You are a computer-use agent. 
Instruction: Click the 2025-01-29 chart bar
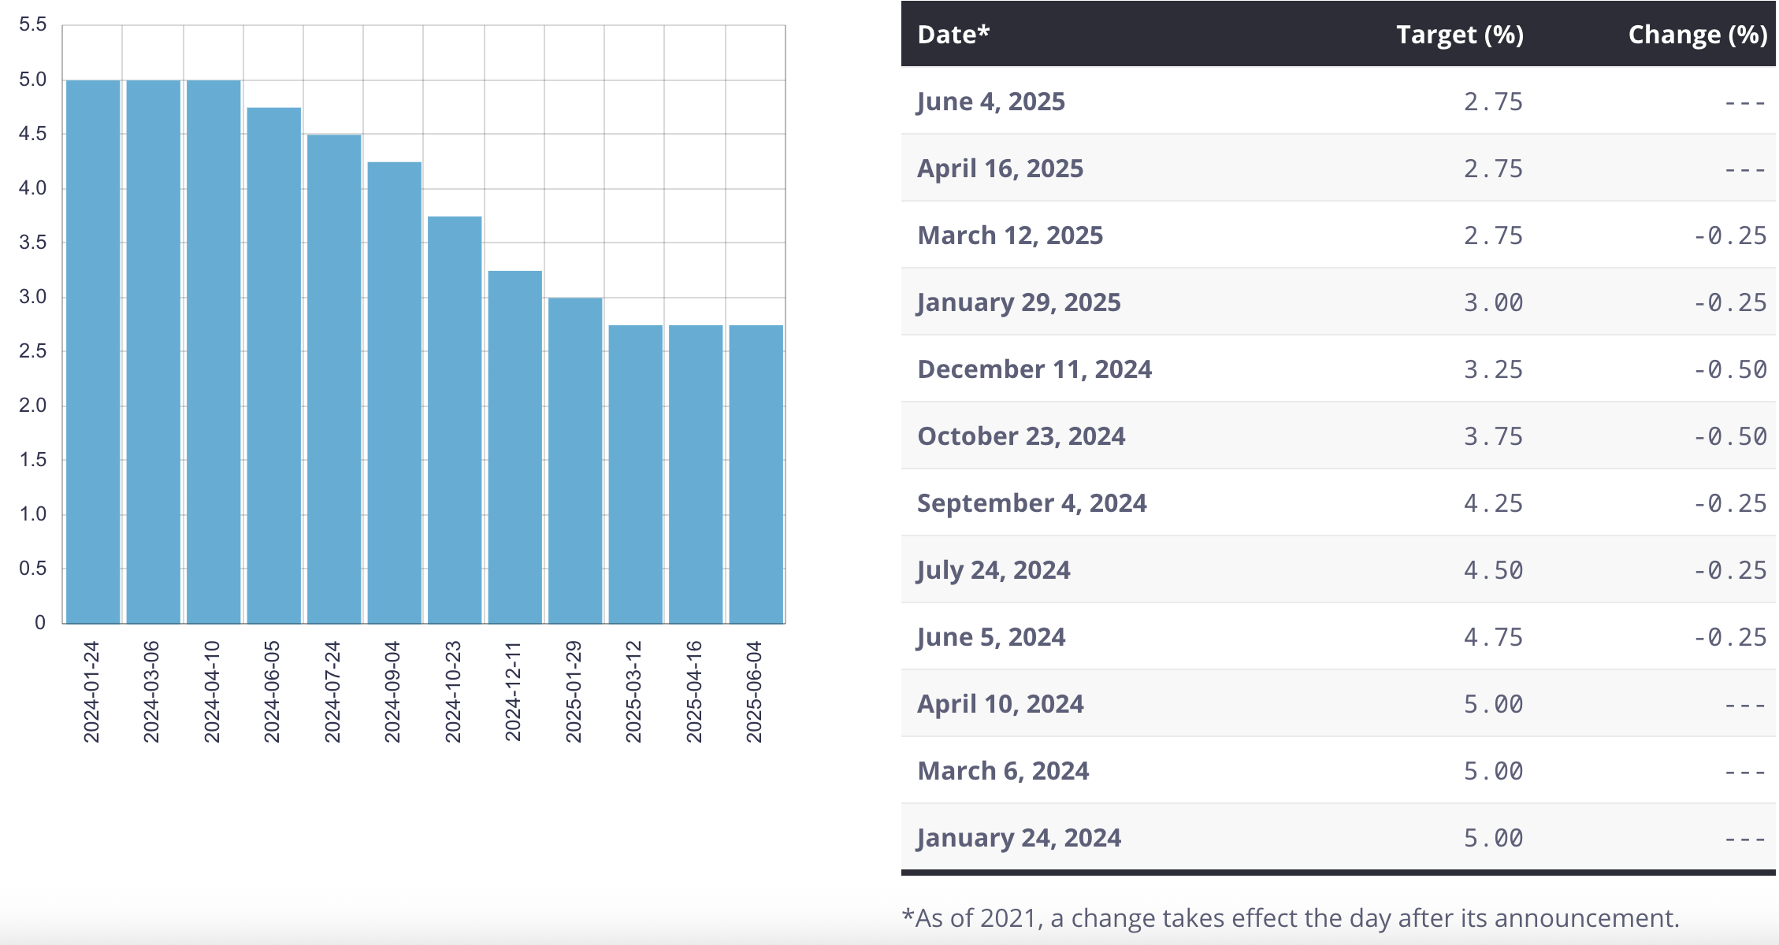tap(575, 461)
